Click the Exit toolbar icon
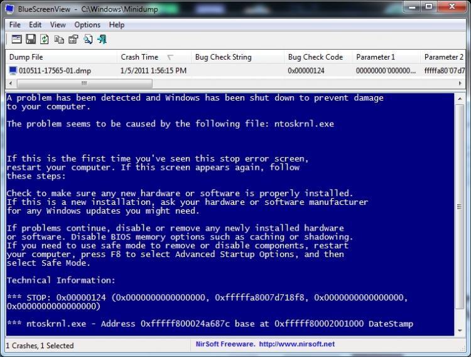The image size is (471, 357). [x=102, y=39]
